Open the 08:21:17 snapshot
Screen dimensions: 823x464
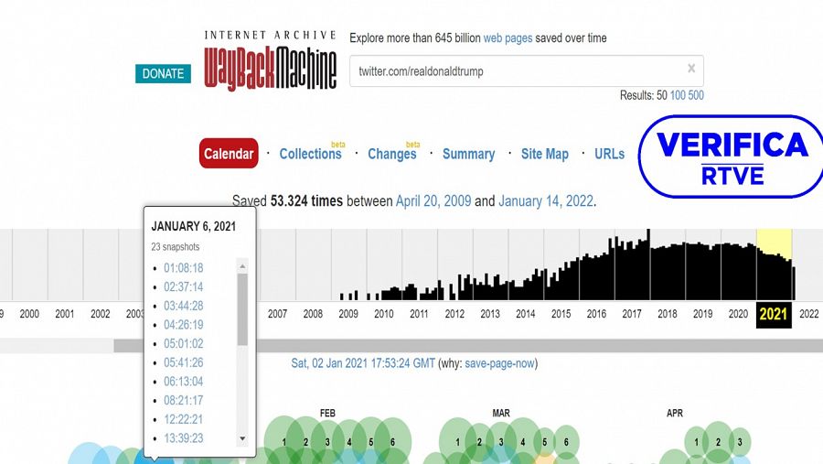[183, 401]
